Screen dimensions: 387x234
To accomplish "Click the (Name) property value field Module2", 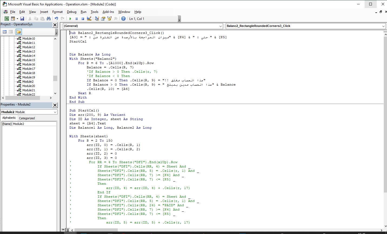I will 34,124.
